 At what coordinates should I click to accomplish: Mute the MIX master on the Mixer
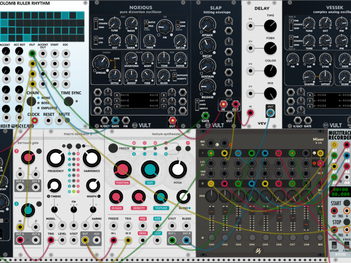[x=320, y=237]
